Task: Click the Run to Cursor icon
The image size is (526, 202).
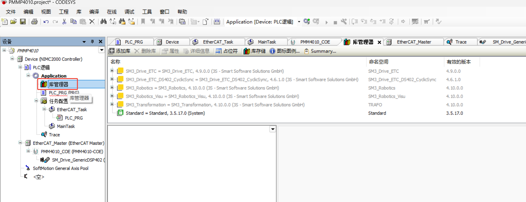Action: (382, 21)
